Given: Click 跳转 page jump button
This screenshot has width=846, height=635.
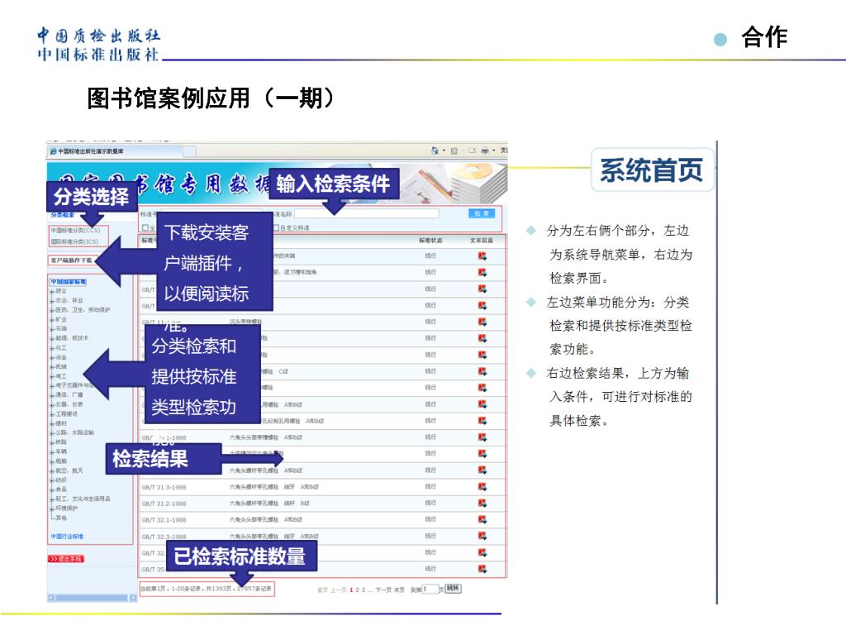Looking at the screenshot, I should [454, 589].
